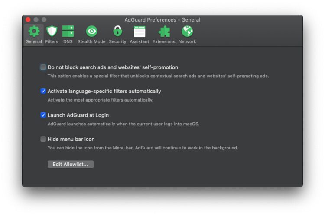Open the Extensions puzzle piece icon
Image resolution: width=325 pixels, height=216 pixels.
pyautogui.click(x=164, y=32)
